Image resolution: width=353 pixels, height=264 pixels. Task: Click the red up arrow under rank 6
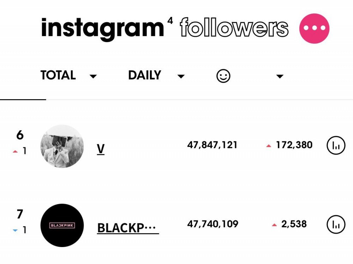[x=15, y=151]
